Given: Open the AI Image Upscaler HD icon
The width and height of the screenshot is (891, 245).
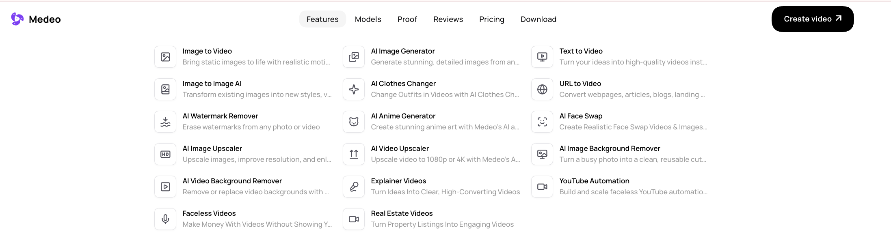Looking at the screenshot, I should [165, 154].
